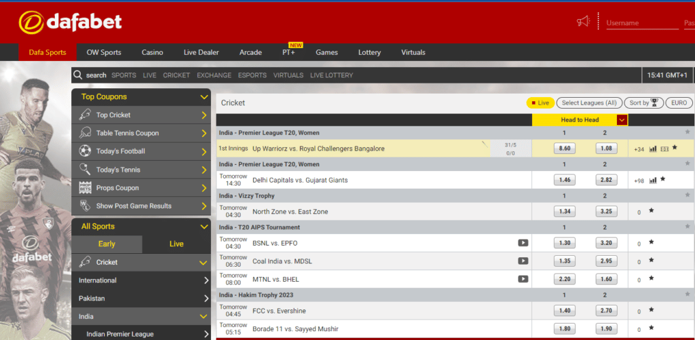
Task: Expand the Pakistan category
Action: click(x=206, y=299)
